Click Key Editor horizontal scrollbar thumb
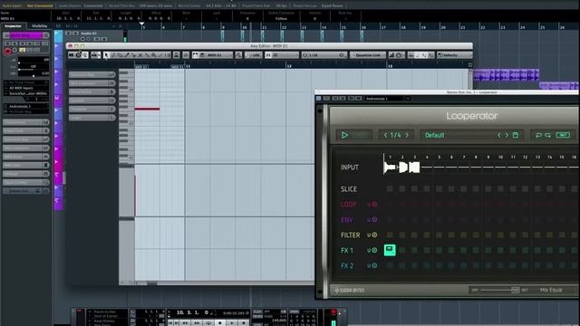This screenshot has height=326, width=580. coord(151,283)
